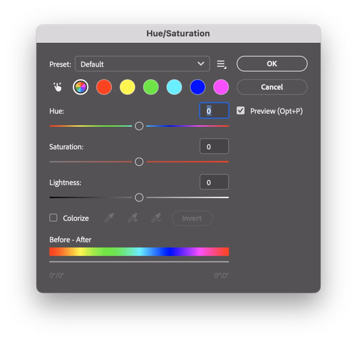Image resolution: width=357 pixels, height=341 pixels.
Task: Click the subtract-from-sample eyedropper icon
Action: (156, 218)
